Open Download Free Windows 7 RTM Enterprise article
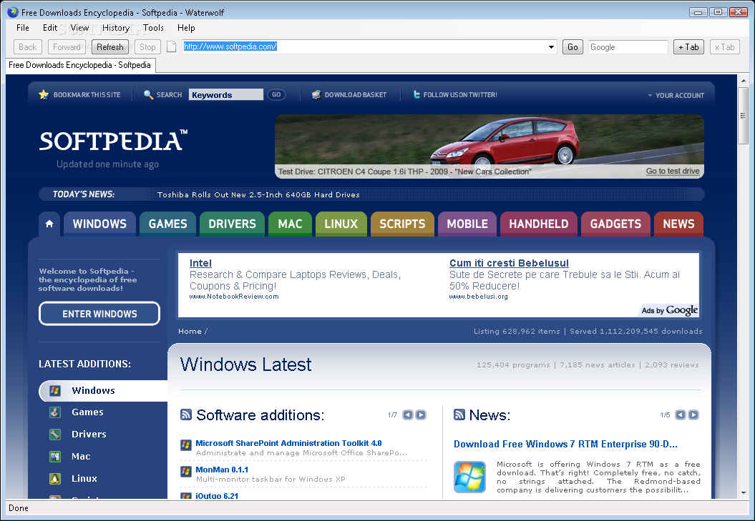 pyautogui.click(x=565, y=444)
